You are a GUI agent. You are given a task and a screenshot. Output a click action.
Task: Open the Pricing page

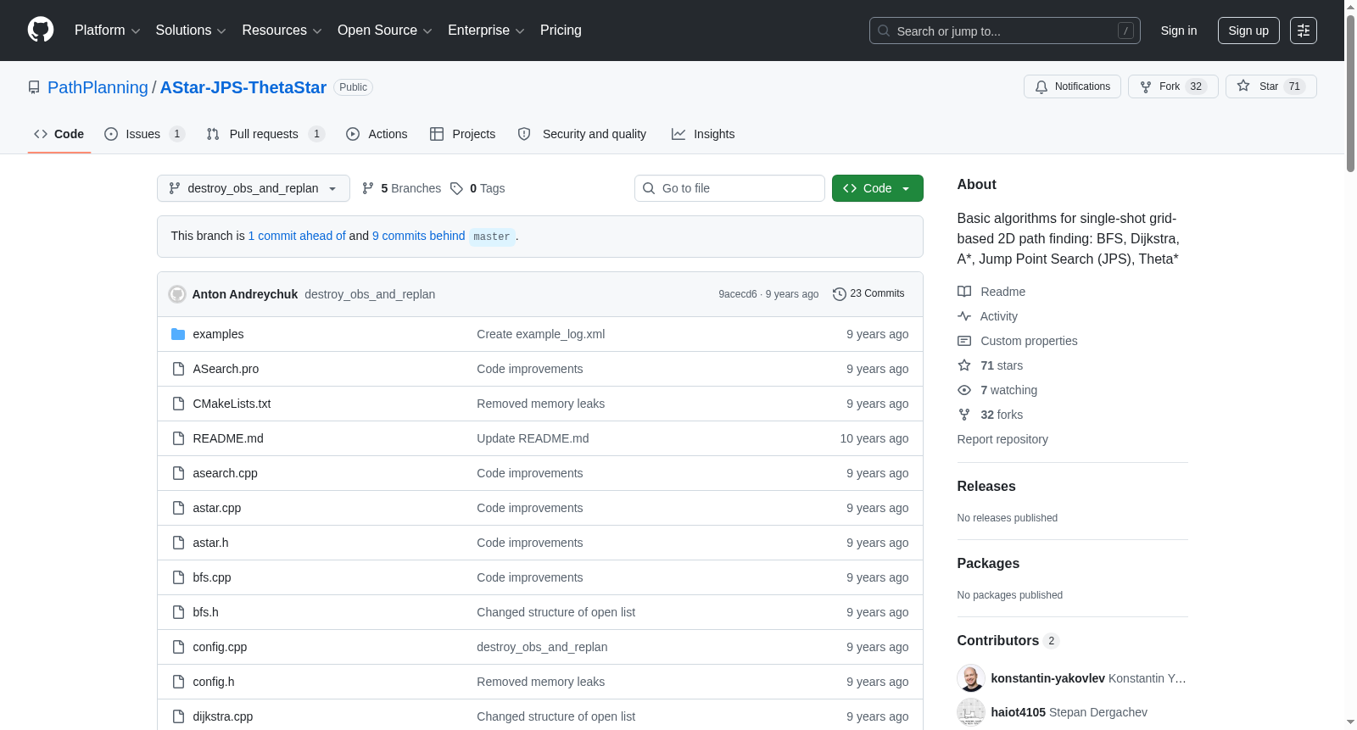[561, 31]
